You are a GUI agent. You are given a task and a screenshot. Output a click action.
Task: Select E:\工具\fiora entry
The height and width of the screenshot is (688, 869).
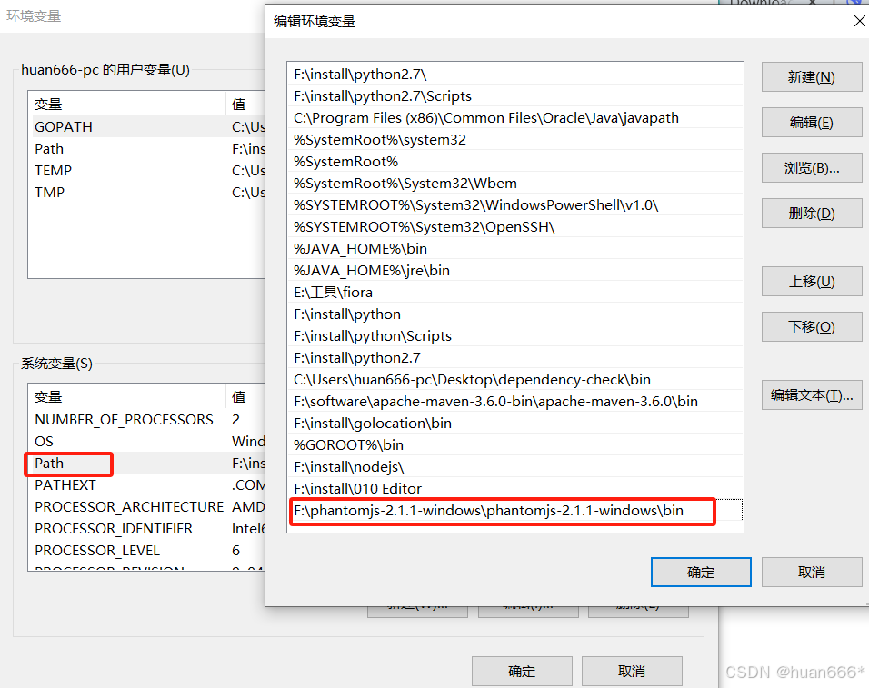click(515, 293)
